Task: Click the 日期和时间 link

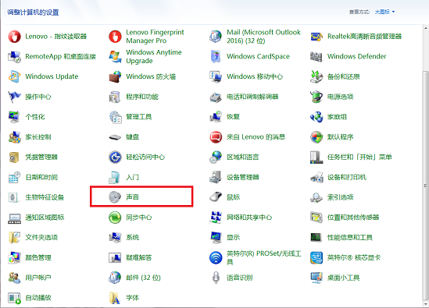Action: click(x=41, y=177)
